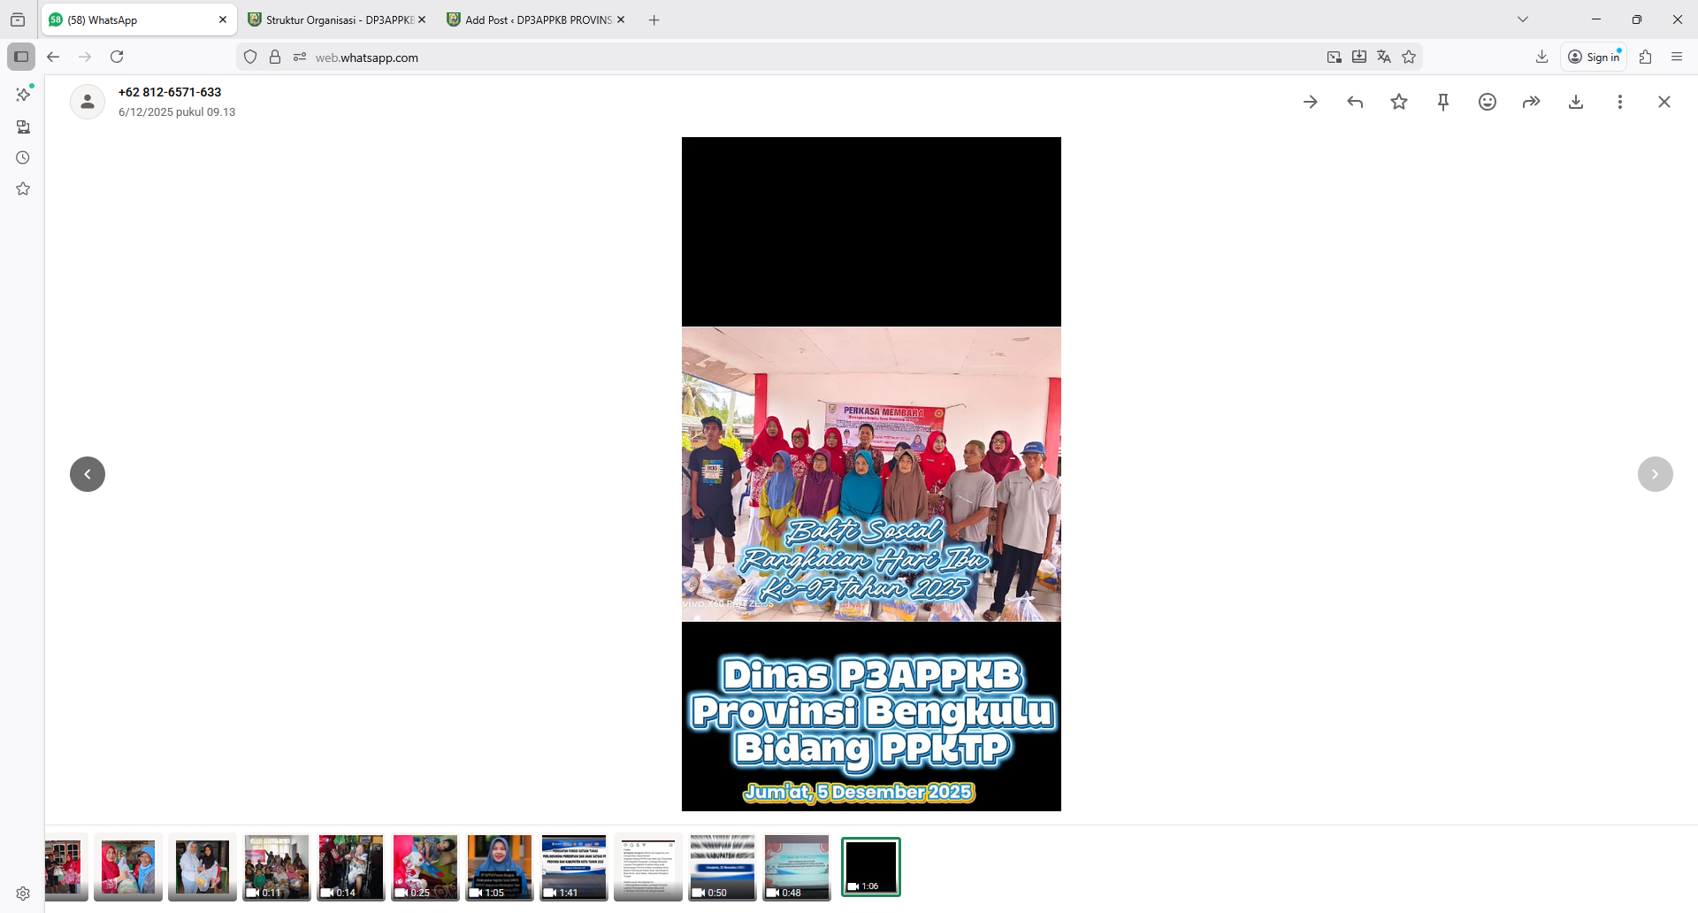Select the 0:50 video thumbnail
This screenshot has width=1698, height=913.
click(x=723, y=867)
